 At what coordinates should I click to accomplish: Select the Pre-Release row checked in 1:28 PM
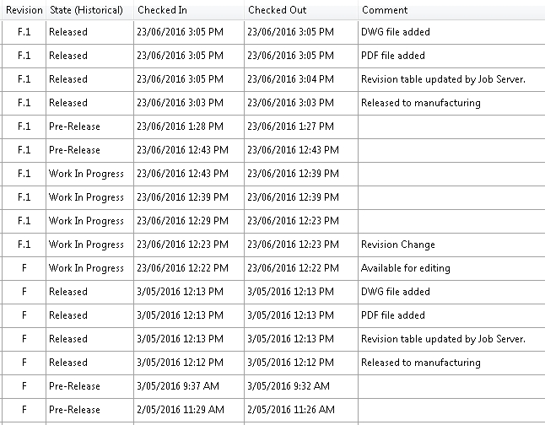tap(273, 126)
